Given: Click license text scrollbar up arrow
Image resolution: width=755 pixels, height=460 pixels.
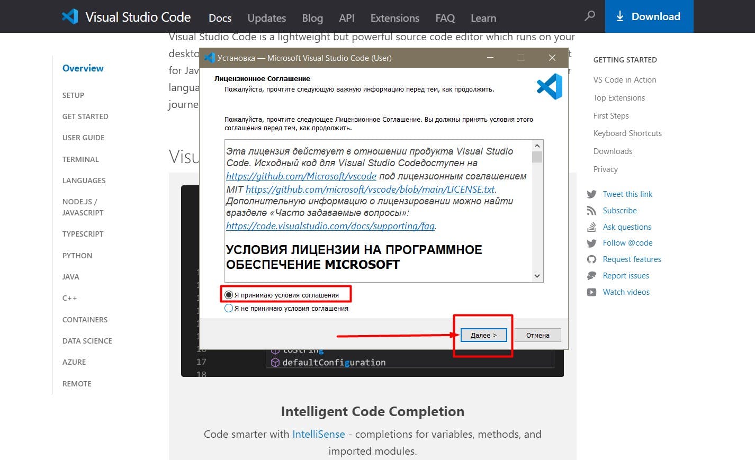Looking at the screenshot, I should point(537,146).
